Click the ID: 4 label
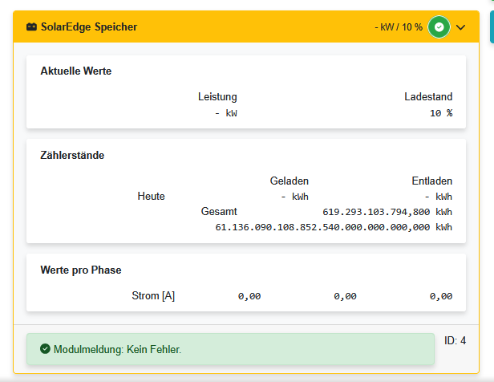Image resolution: width=494 pixels, height=382 pixels. click(x=455, y=340)
